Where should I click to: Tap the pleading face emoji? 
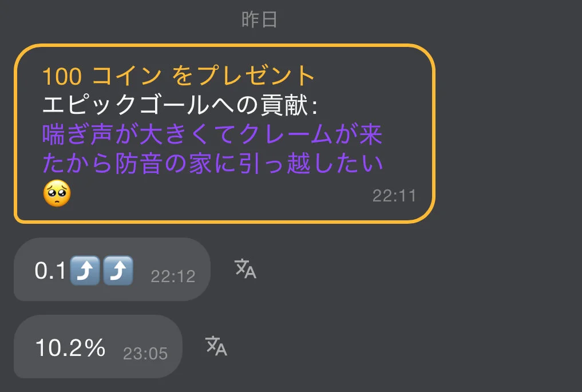57,193
